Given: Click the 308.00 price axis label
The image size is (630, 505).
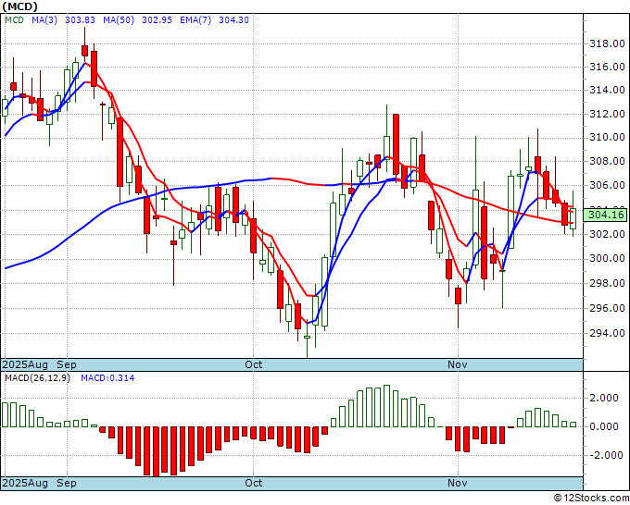Looking at the screenshot, I should (607, 162).
